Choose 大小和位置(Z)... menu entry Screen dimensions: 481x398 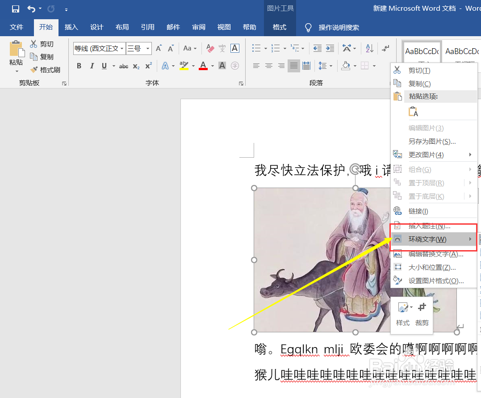click(x=434, y=268)
